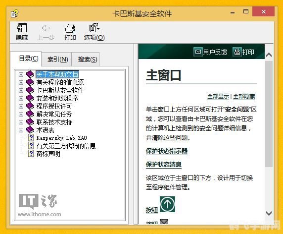
Task: Open the Options (选项) toolbar icon
Action: coord(94,28)
